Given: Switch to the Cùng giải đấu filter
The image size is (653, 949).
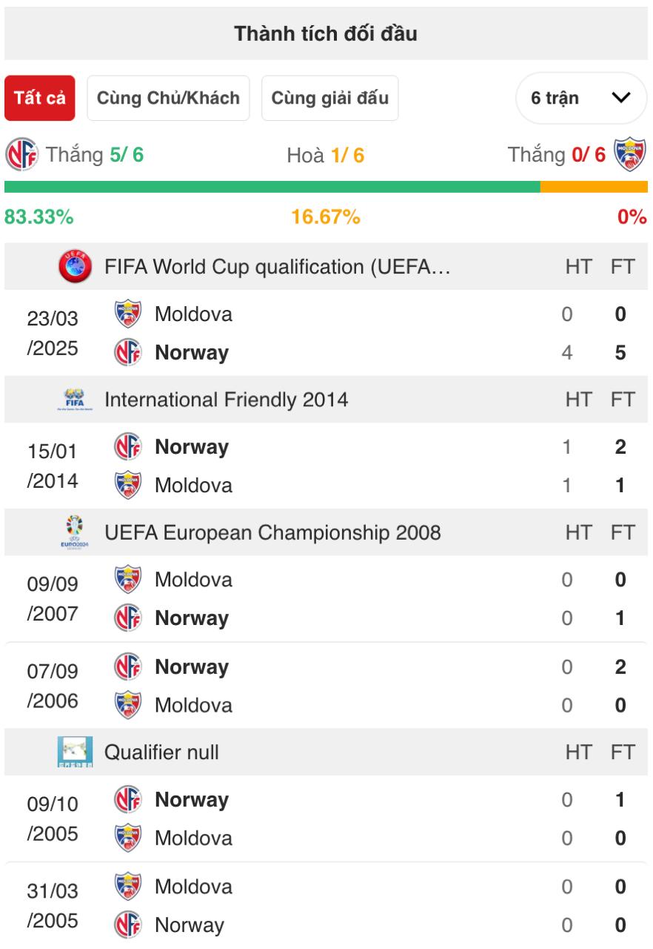Looking at the screenshot, I should [329, 98].
